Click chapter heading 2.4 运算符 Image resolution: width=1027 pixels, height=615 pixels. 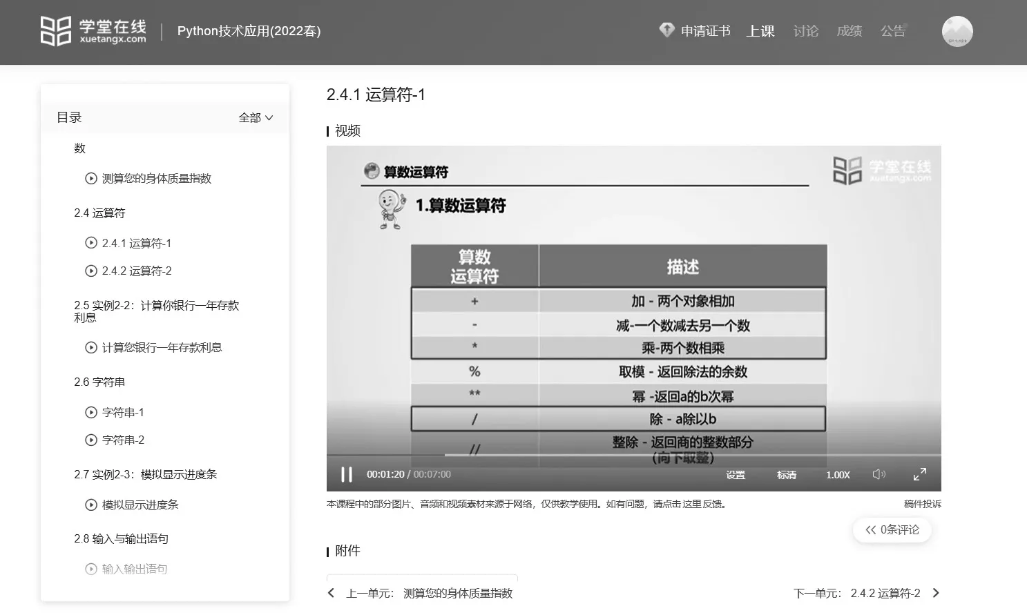pos(99,213)
